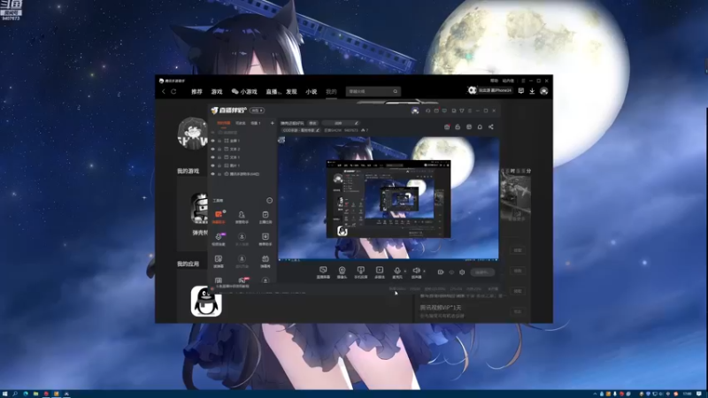Click the 站内信 link in the title bar

pyautogui.click(x=508, y=80)
